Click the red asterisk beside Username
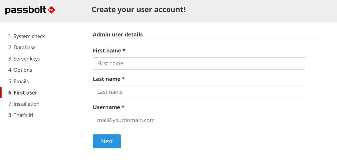337x163 pixels. tap(123, 107)
